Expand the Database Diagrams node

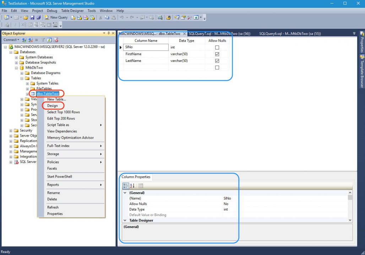[22, 73]
